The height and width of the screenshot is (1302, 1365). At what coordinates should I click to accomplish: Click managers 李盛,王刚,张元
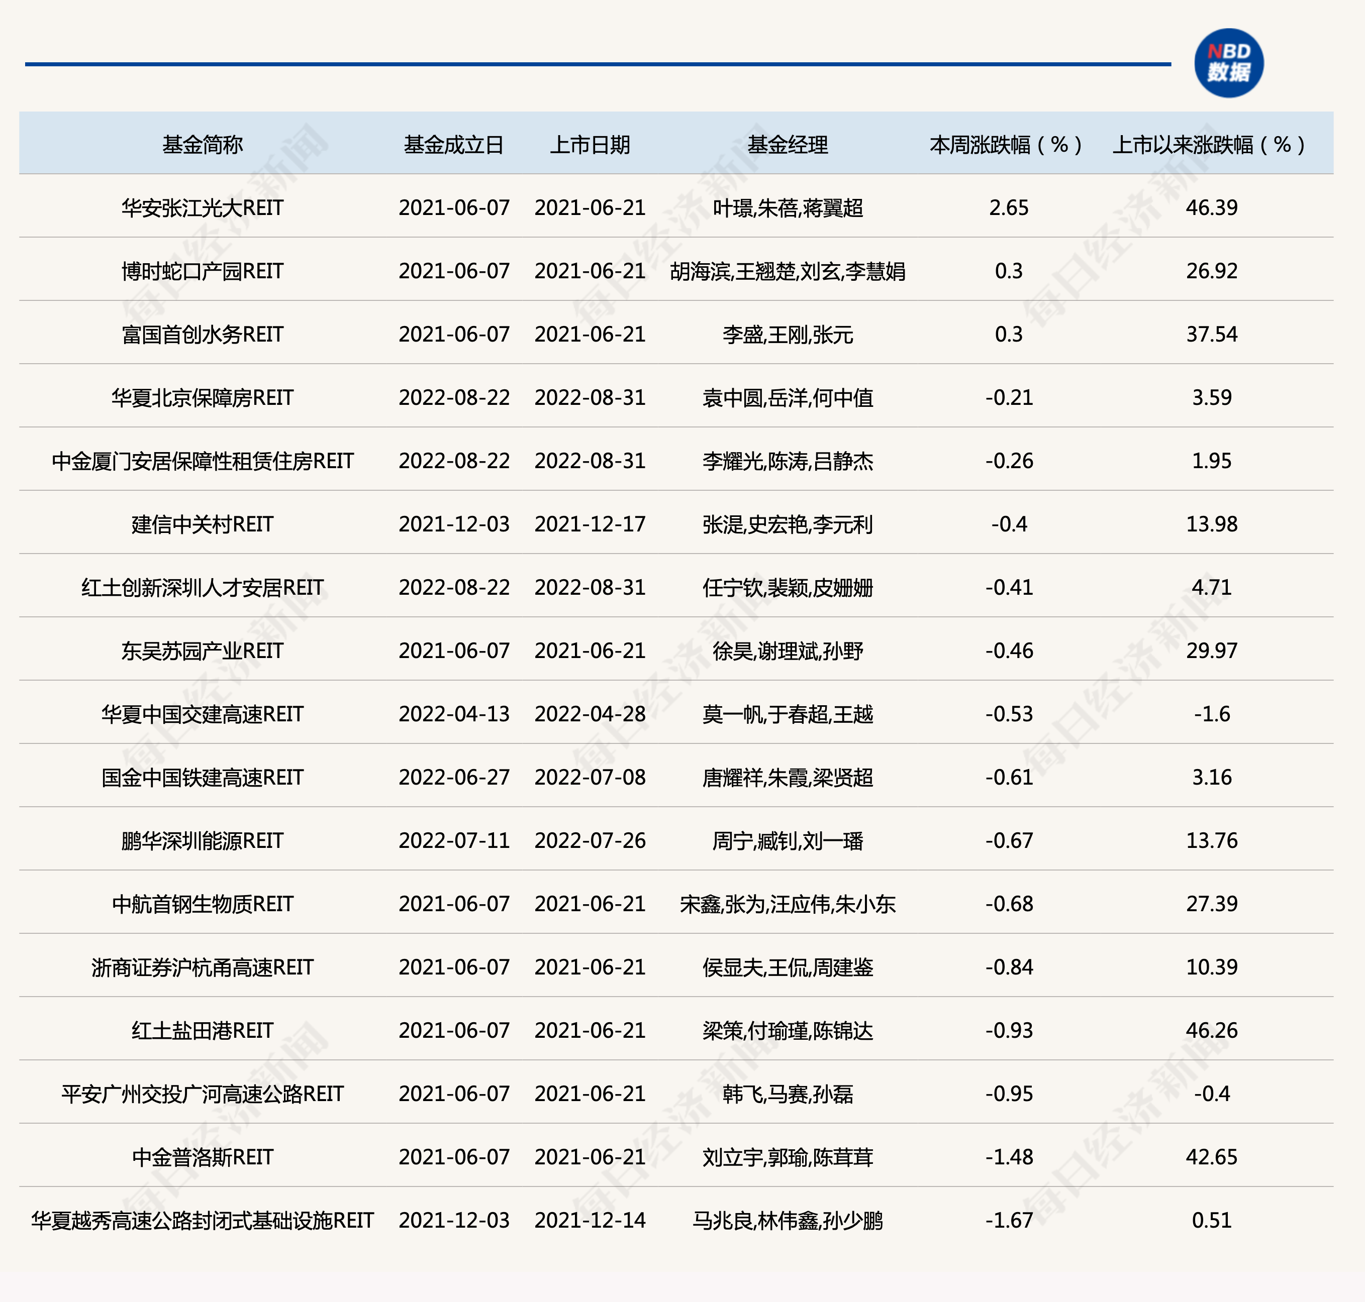click(788, 334)
